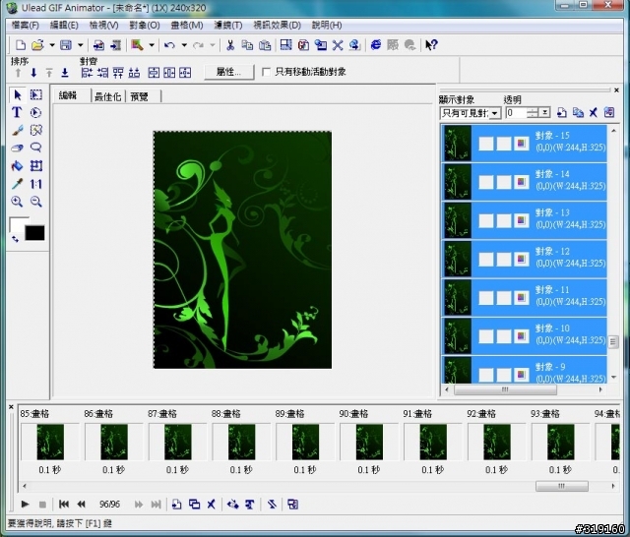Click the white foreground color swatch
630x537 pixels.
coord(17,224)
